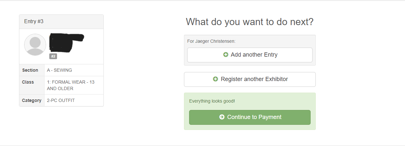
Task: Click the A - SEWING section value
Action: pos(60,70)
